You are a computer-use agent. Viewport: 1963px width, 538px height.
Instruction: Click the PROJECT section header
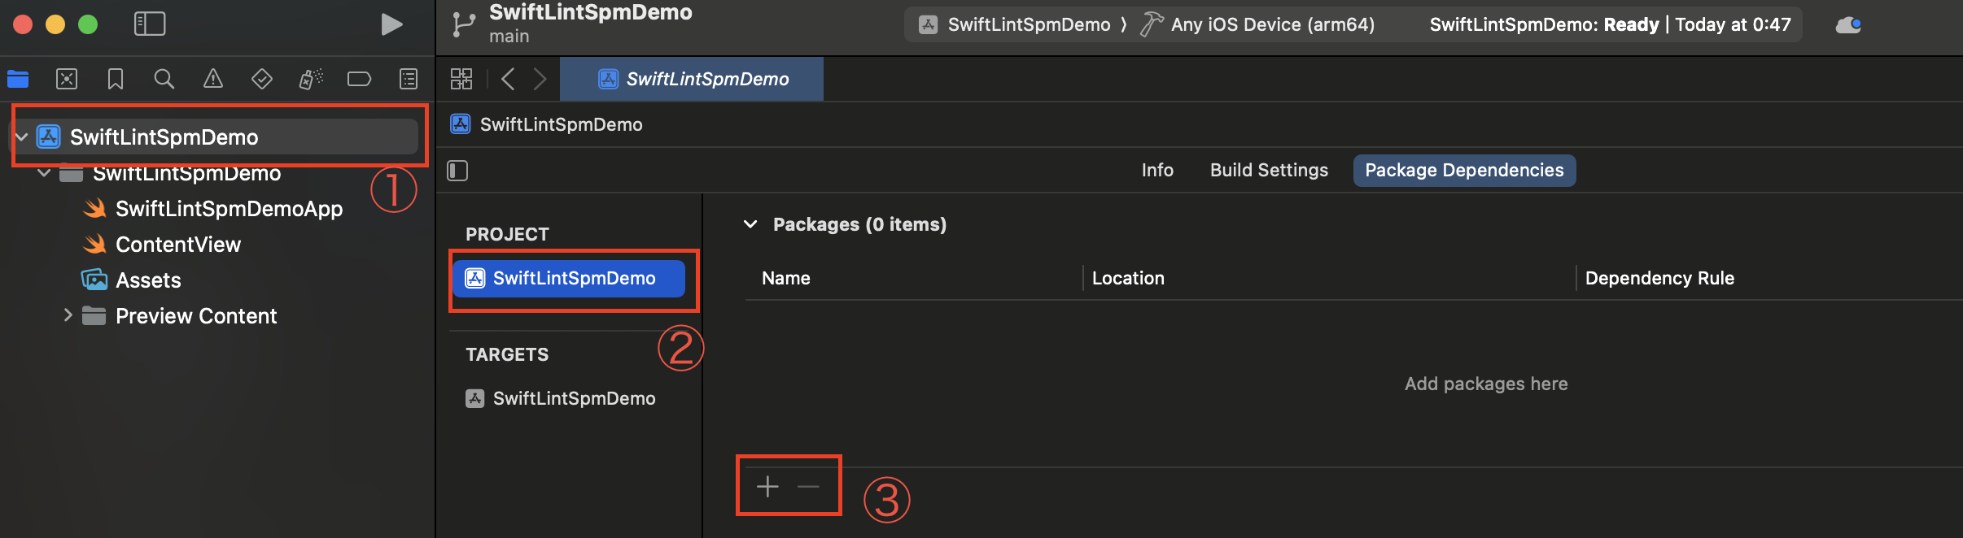(507, 234)
